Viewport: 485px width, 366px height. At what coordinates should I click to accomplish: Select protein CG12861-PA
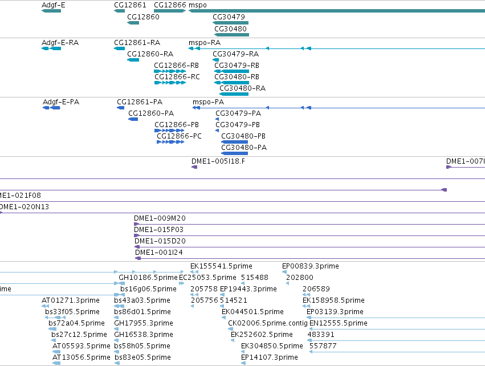click(x=121, y=108)
